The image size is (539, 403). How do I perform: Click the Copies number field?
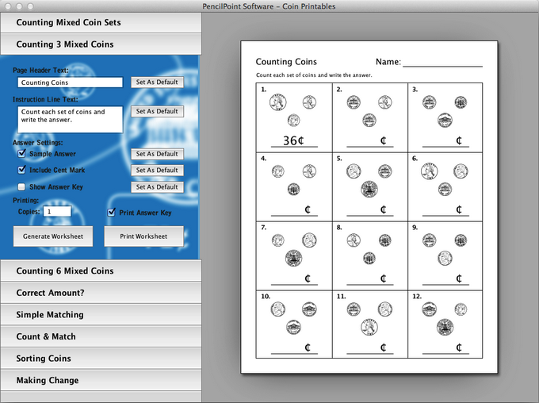[57, 212]
